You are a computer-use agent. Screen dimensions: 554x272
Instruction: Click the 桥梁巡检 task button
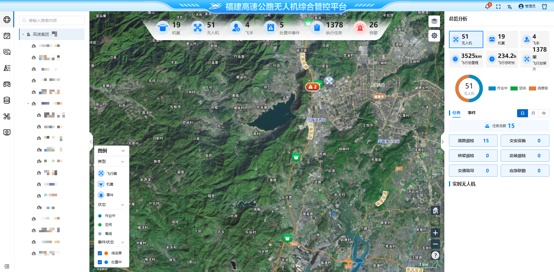click(473, 156)
